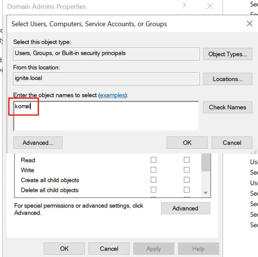Toggle the Allow checkbox for Write
258x257 pixels.
coord(153,170)
